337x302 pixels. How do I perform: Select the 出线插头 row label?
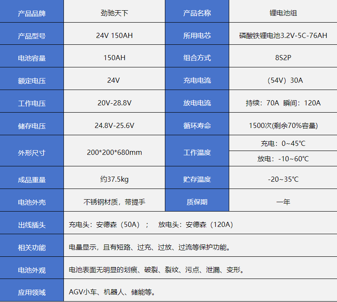pyautogui.click(x=32, y=224)
